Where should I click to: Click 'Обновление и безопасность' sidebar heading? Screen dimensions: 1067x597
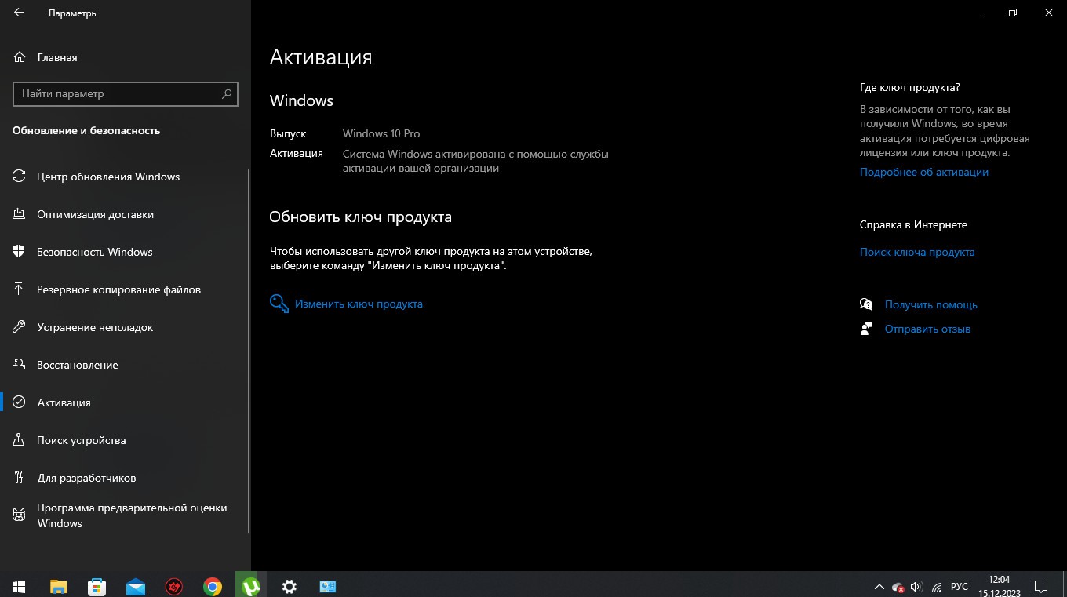(86, 130)
